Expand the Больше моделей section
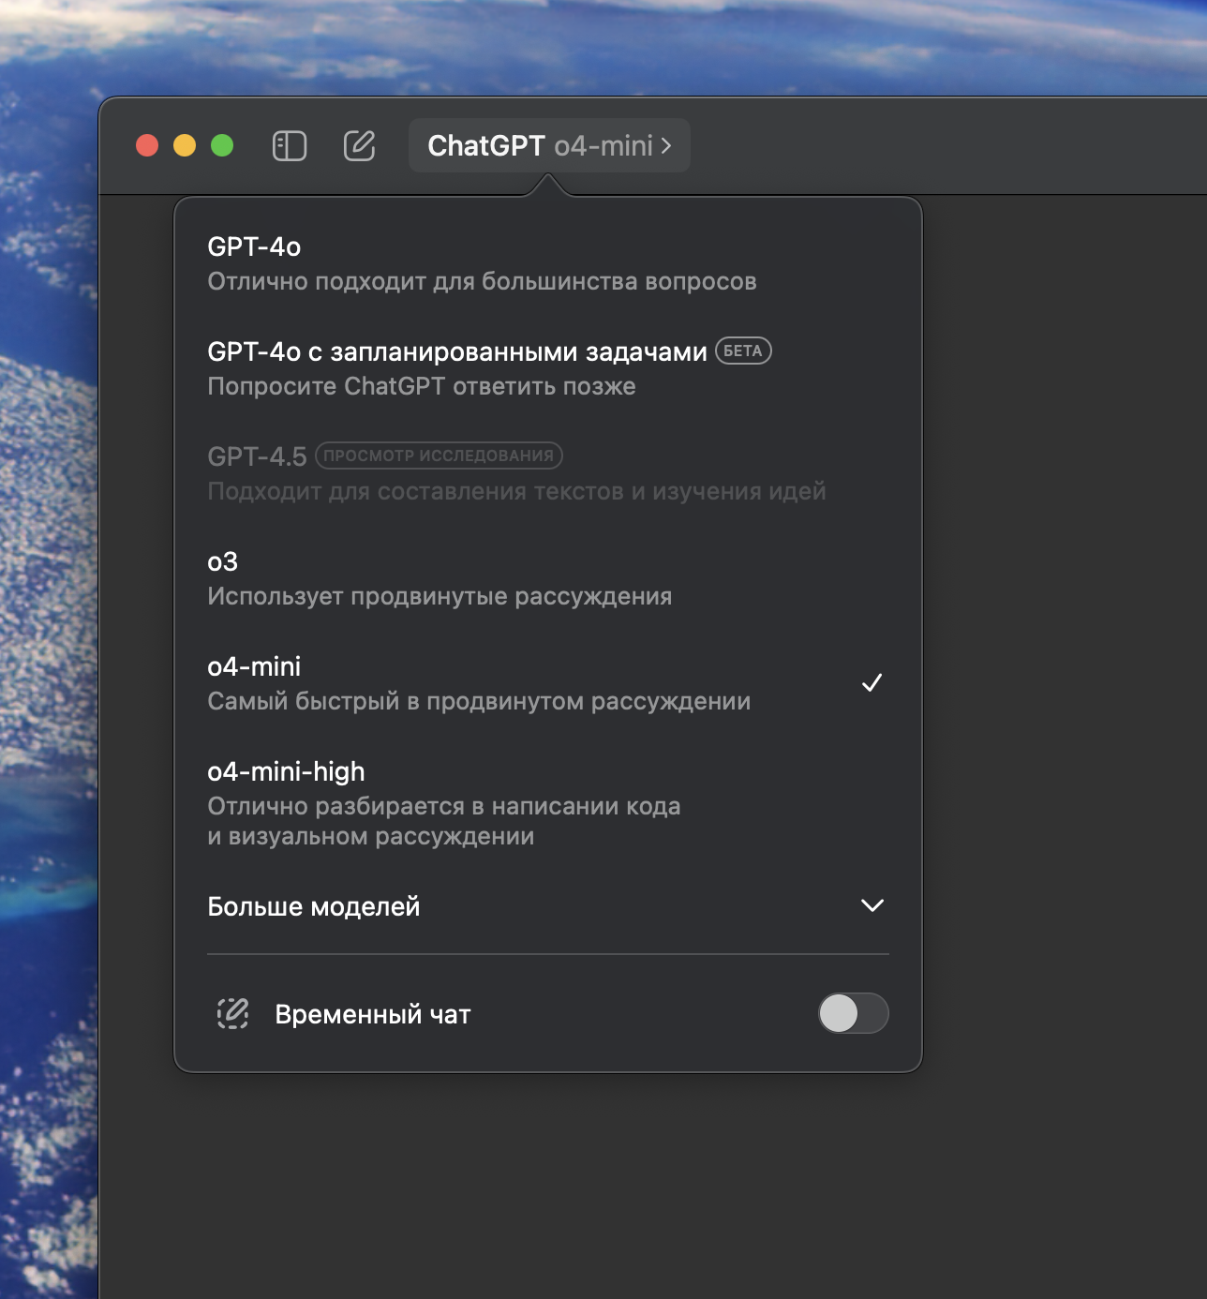This screenshot has height=1299, width=1207. click(x=548, y=906)
